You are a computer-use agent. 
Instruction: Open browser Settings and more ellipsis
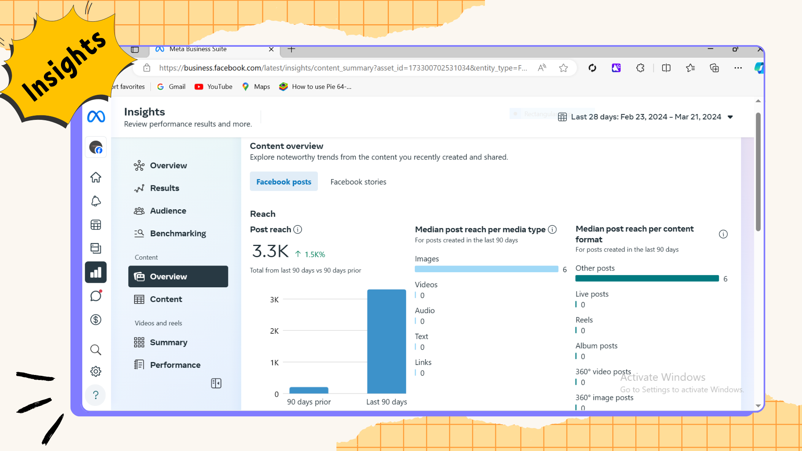click(738, 68)
